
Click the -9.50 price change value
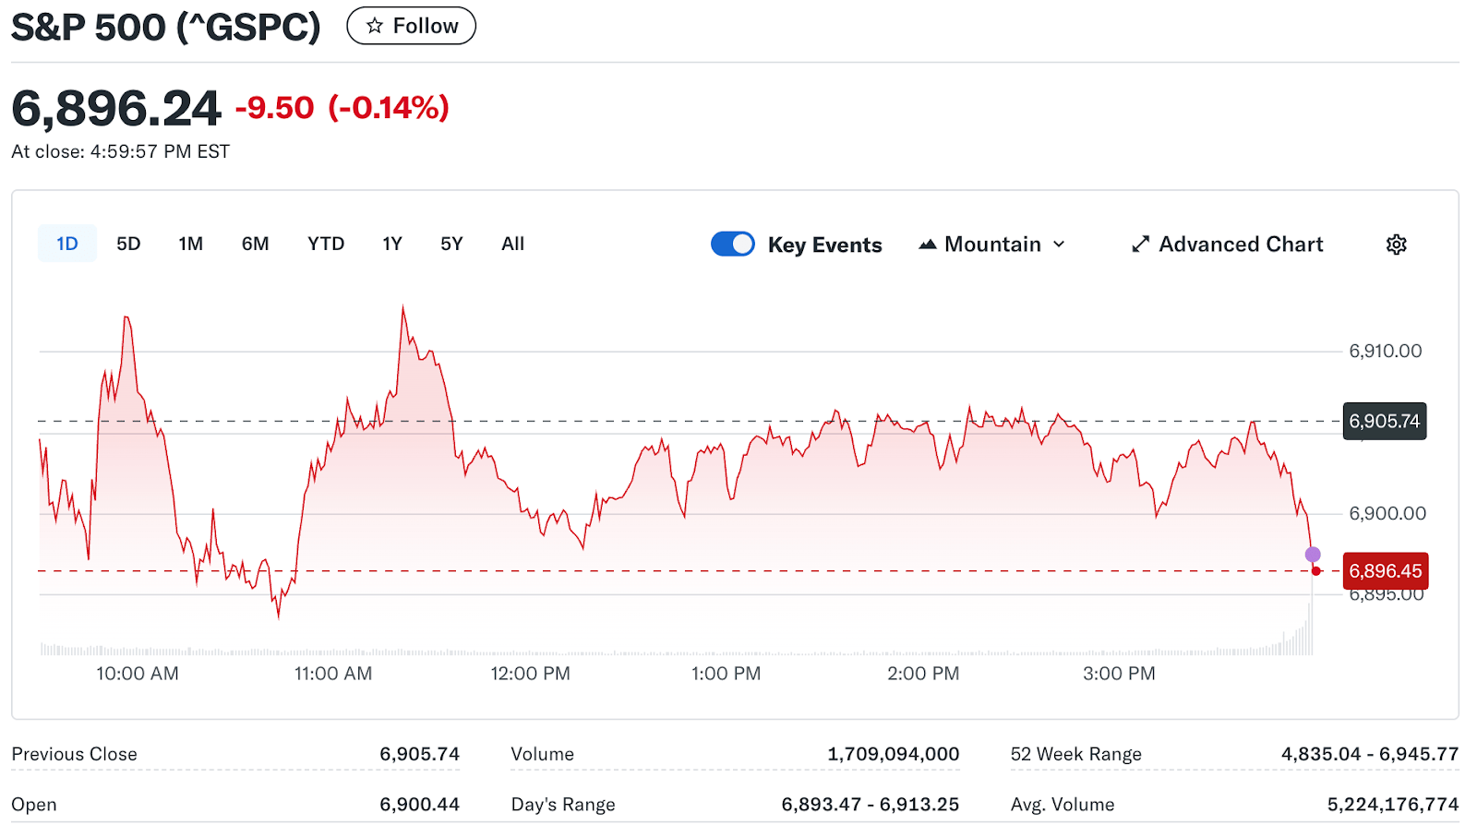coord(274,108)
